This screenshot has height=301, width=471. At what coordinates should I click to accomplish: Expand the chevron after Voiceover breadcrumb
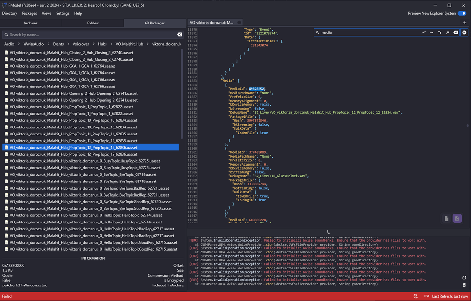point(93,44)
